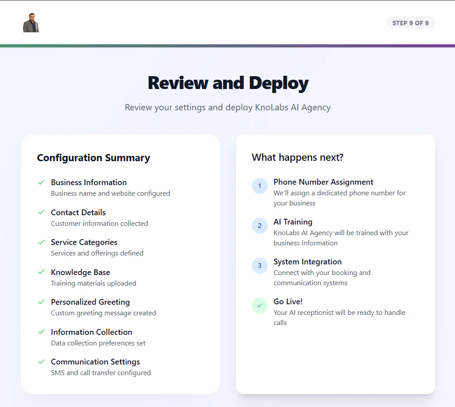Click the checkmark next to Knowledge Base
Viewport: 455px width, 407px height.
pyautogui.click(x=41, y=272)
